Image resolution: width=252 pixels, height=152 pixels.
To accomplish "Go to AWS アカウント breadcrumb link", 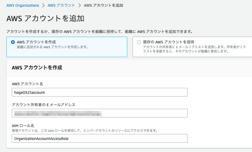I will coord(61,6).
